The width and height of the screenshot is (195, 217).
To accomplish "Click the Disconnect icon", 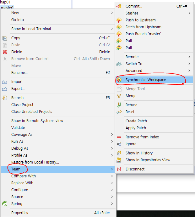I will pyautogui.click(x=119, y=169).
